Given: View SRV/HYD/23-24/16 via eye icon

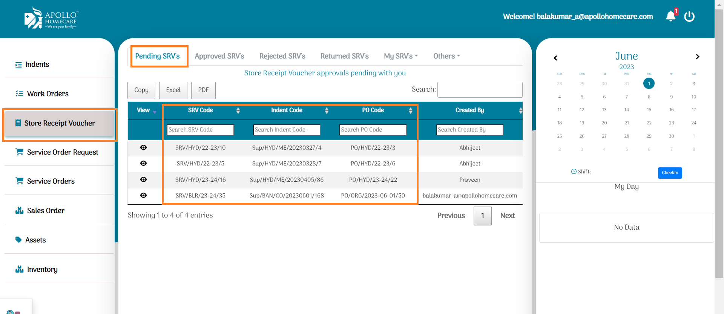Looking at the screenshot, I should coord(143,179).
